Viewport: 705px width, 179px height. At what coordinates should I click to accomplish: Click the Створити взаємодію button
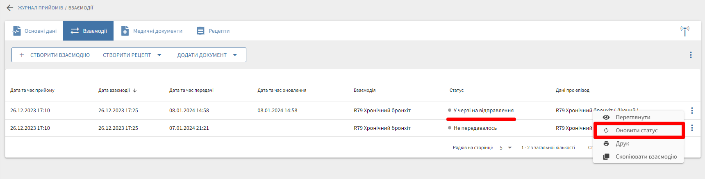click(x=55, y=55)
